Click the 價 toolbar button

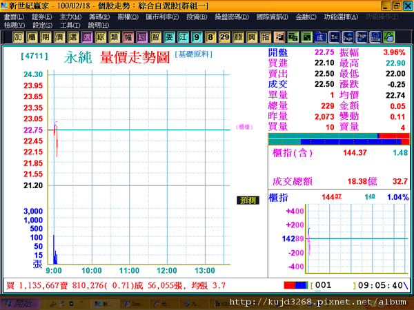(x=59, y=37)
